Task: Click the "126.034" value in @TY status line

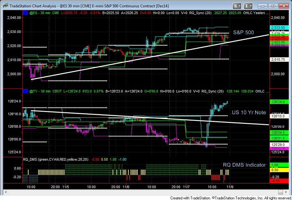Action: [247, 92]
